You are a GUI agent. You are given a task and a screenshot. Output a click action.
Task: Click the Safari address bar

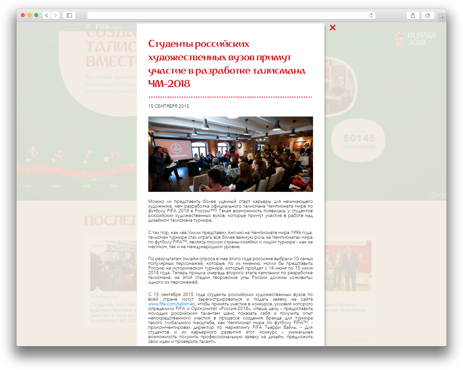[231, 15]
